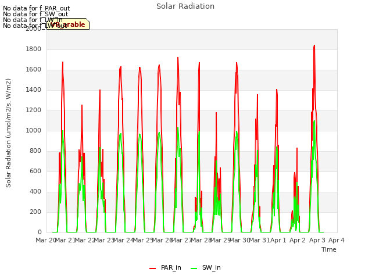Click the 'Apr 3' x-axis tick label

point(317,240)
